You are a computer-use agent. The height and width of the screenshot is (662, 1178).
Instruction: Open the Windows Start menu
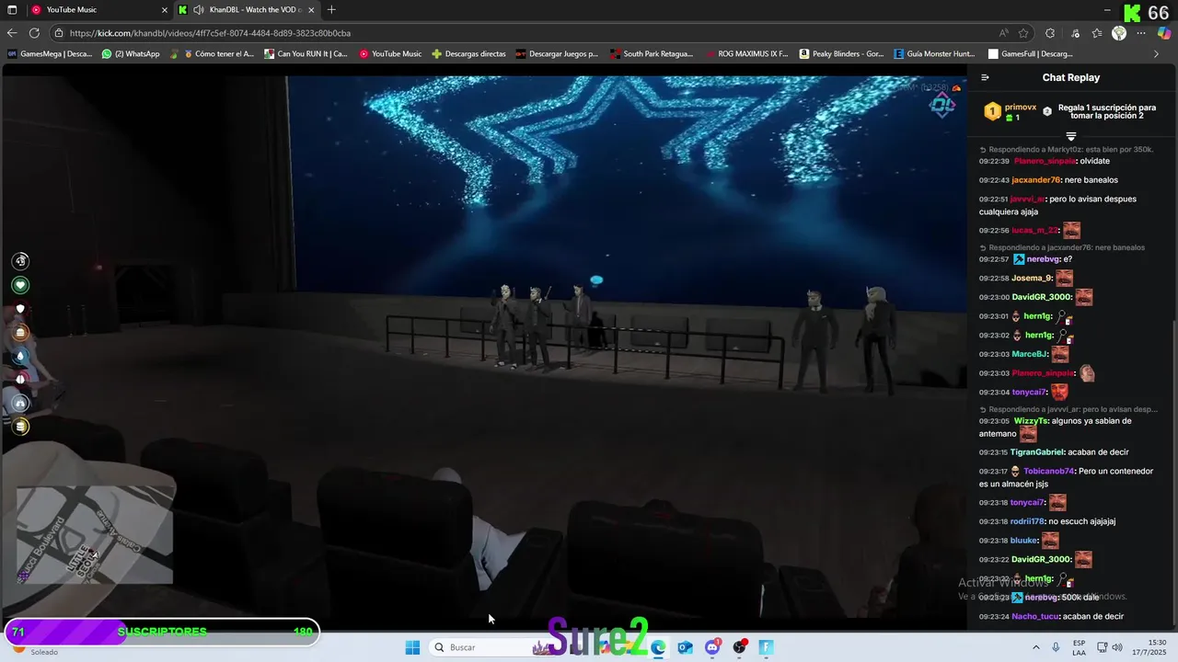[x=412, y=647]
